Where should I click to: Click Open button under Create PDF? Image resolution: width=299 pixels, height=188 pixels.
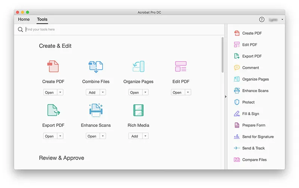[x=50, y=92]
